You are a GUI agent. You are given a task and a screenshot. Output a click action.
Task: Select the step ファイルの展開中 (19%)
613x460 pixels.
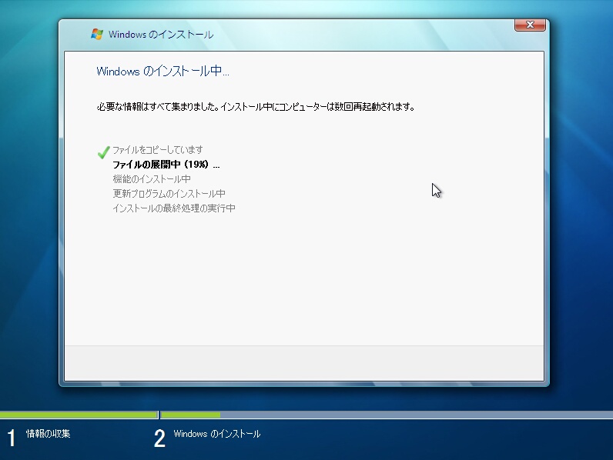pos(166,165)
